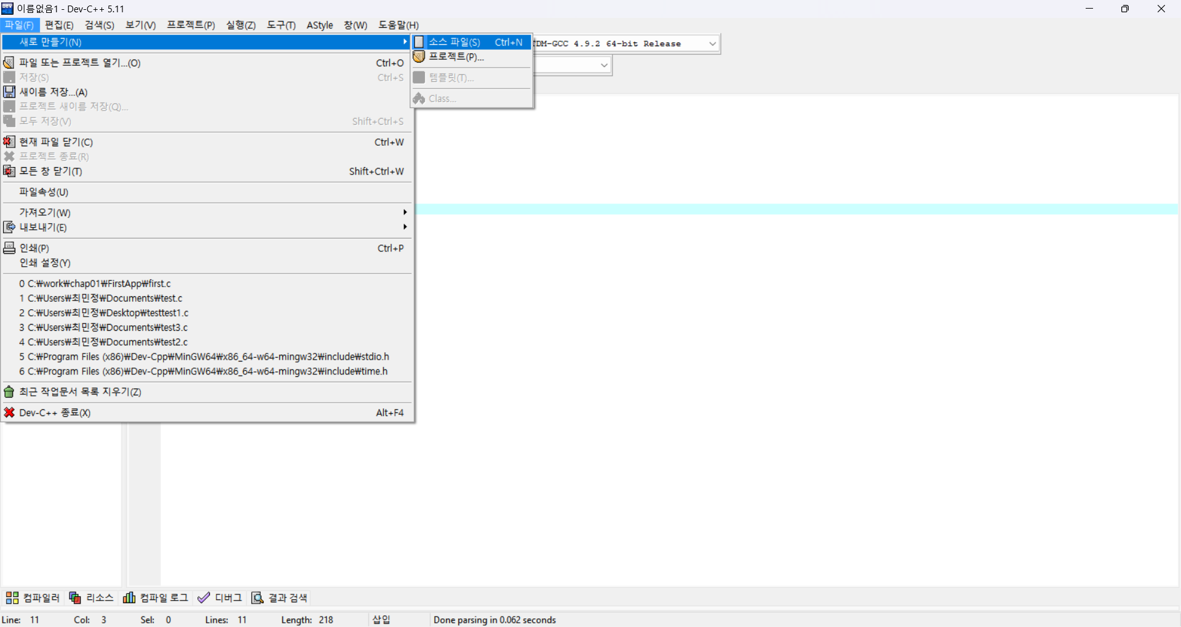Screen dimensions: 1181x627
Task: Click the 디버그 checkmark icon
Action: coord(204,597)
